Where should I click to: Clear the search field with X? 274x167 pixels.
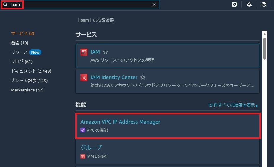click(x=154, y=4)
